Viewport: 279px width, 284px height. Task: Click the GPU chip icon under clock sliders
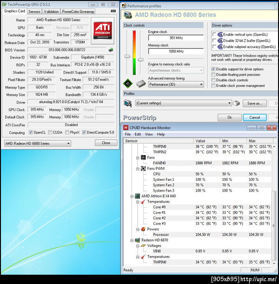tap(128, 83)
